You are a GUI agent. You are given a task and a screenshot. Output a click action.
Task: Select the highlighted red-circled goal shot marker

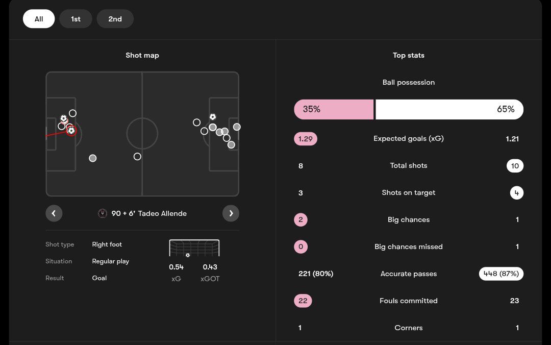coord(71,131)
